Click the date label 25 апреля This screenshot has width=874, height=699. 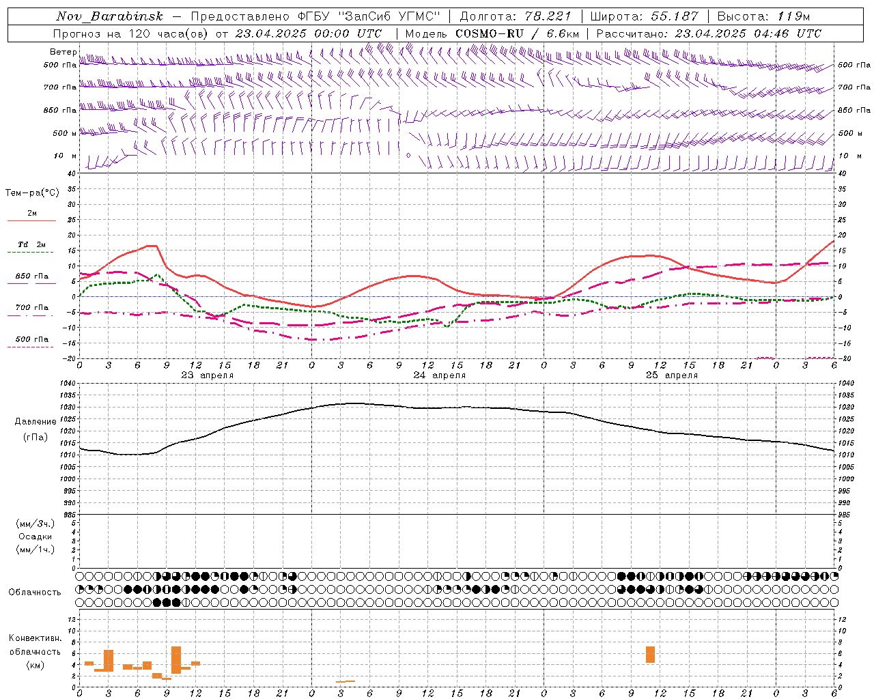672,375
